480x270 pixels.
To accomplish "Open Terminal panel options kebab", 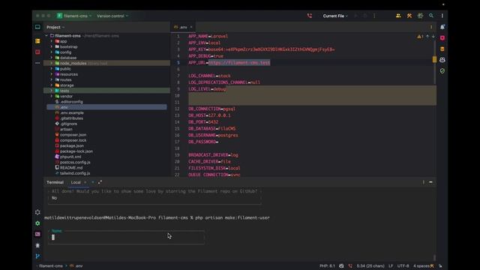I will pos(423,182).
